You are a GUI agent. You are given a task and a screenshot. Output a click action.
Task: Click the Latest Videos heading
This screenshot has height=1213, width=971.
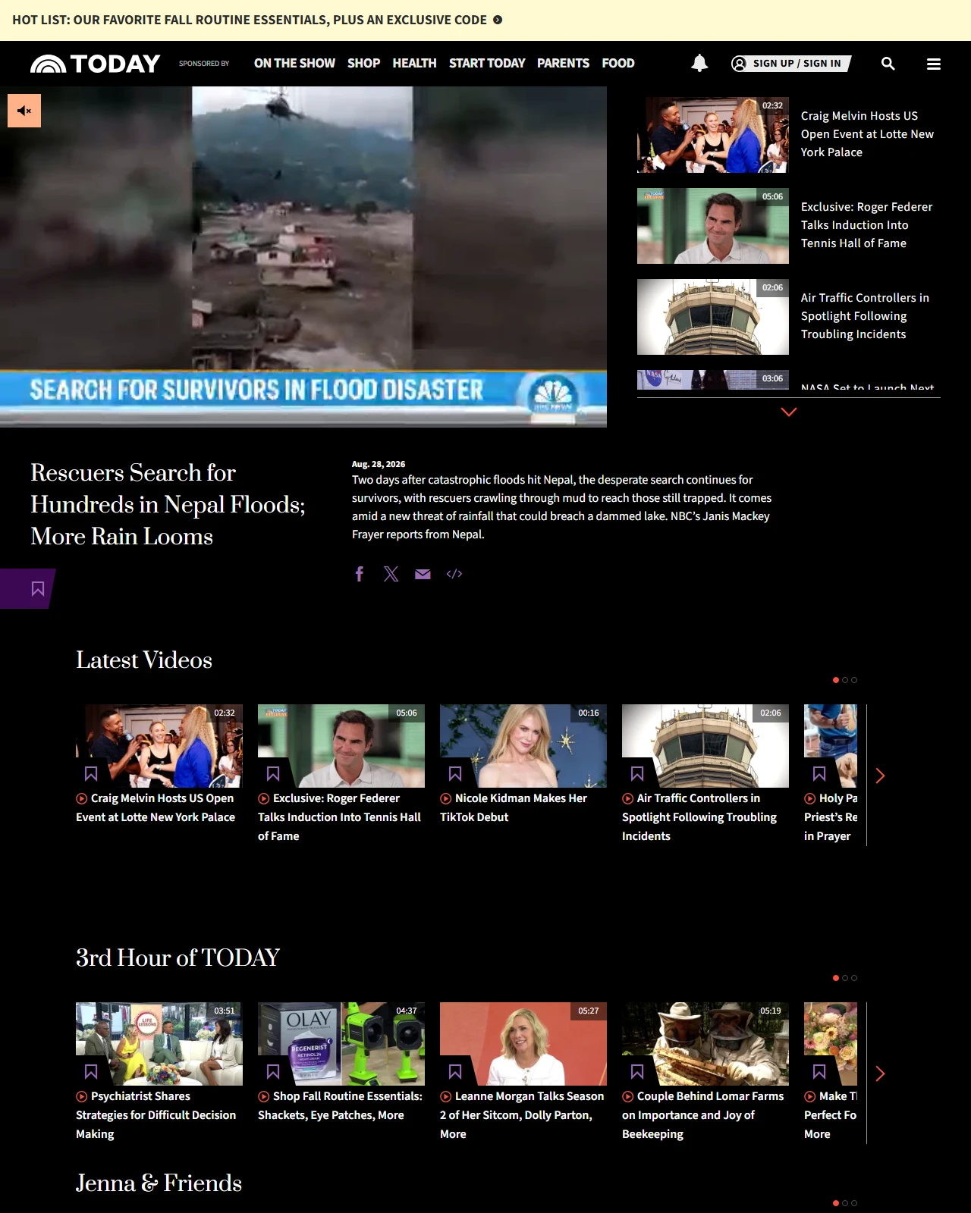click(x=144, y=660)
